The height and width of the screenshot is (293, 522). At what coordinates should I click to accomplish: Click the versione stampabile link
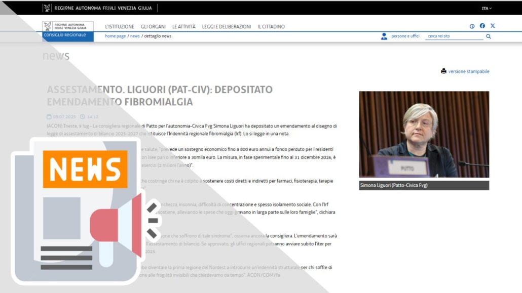click(469, 71)
